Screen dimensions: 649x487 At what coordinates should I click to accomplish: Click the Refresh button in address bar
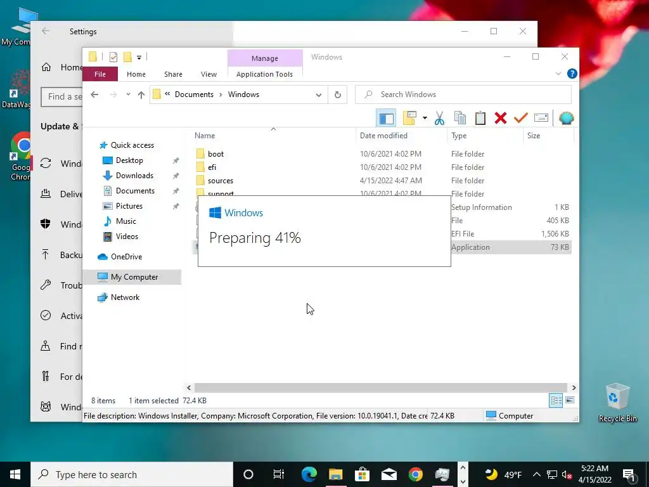point(338,95)
